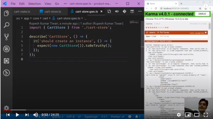The image size is (213, 119).
Task: Open the Extensions view icon
Action: click(x=6, y=61)
